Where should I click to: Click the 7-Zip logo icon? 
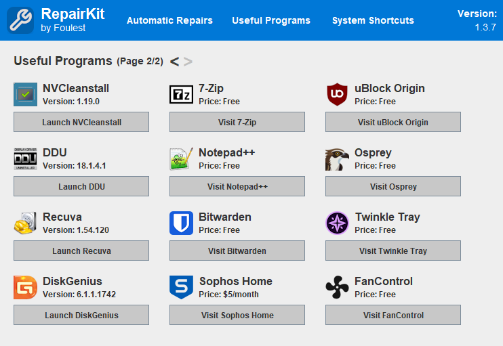(x=181, y=95)
